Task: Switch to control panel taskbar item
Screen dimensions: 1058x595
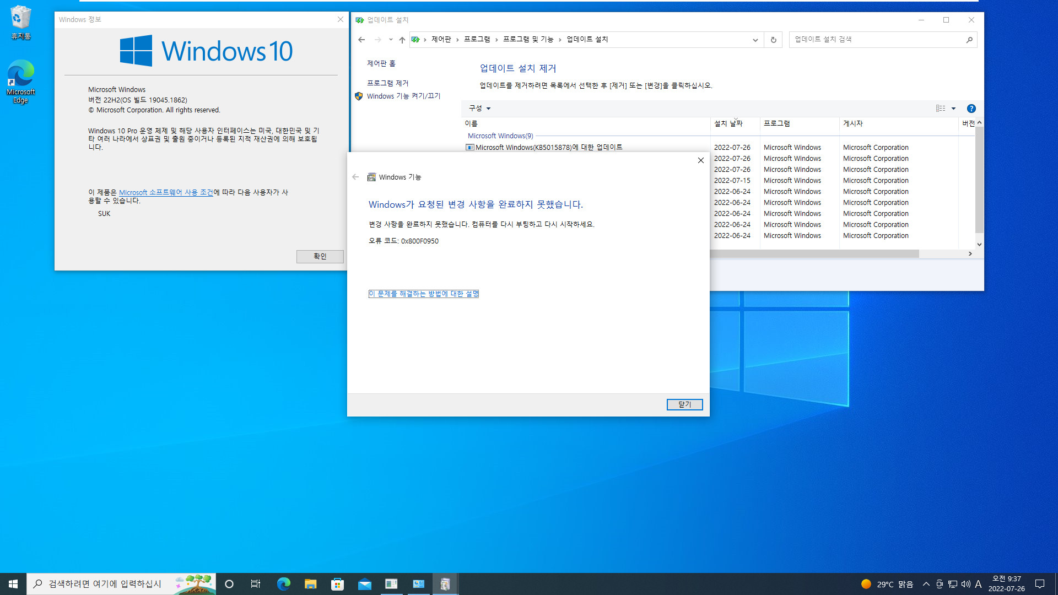Action: click(418, 584)
